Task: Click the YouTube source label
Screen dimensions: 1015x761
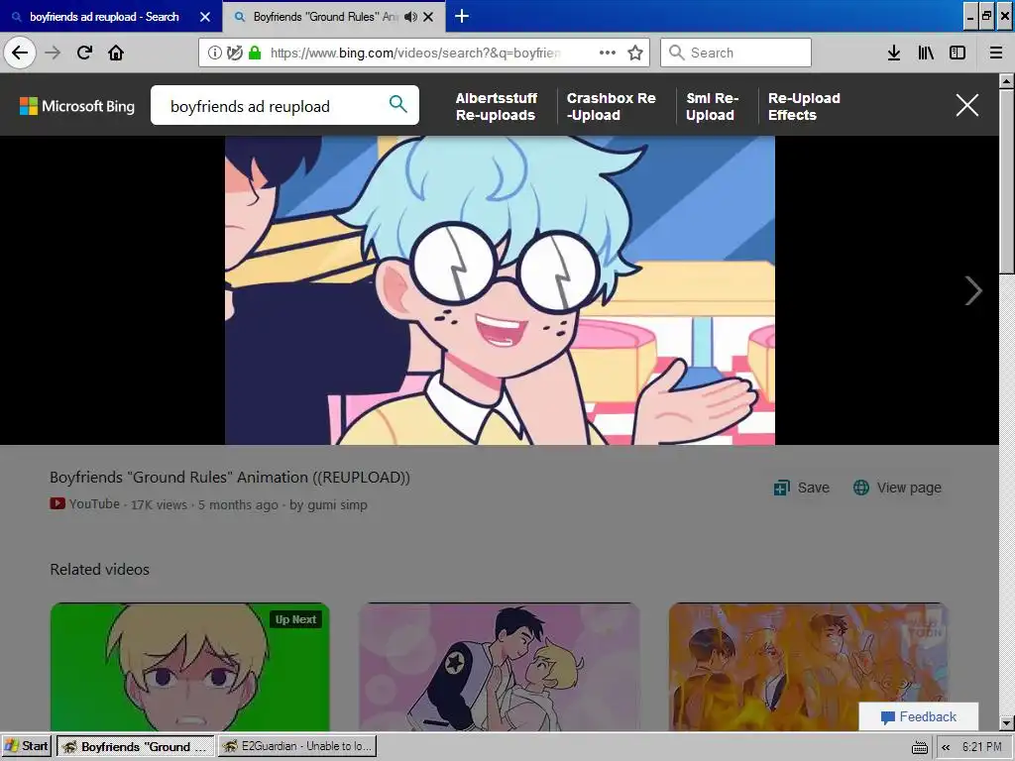Action: (85, 504)
